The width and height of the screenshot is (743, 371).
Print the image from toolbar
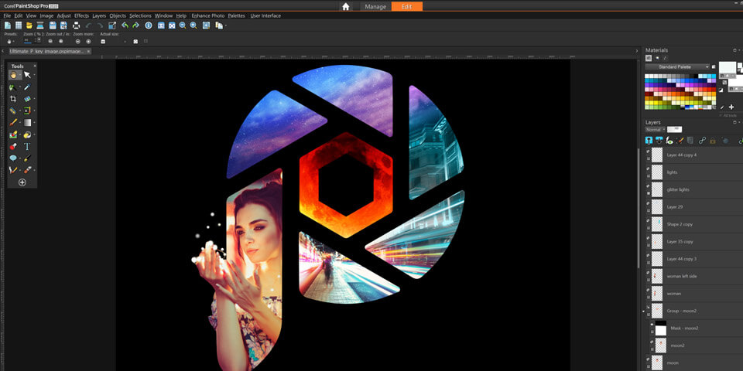(x=76, y=26)
